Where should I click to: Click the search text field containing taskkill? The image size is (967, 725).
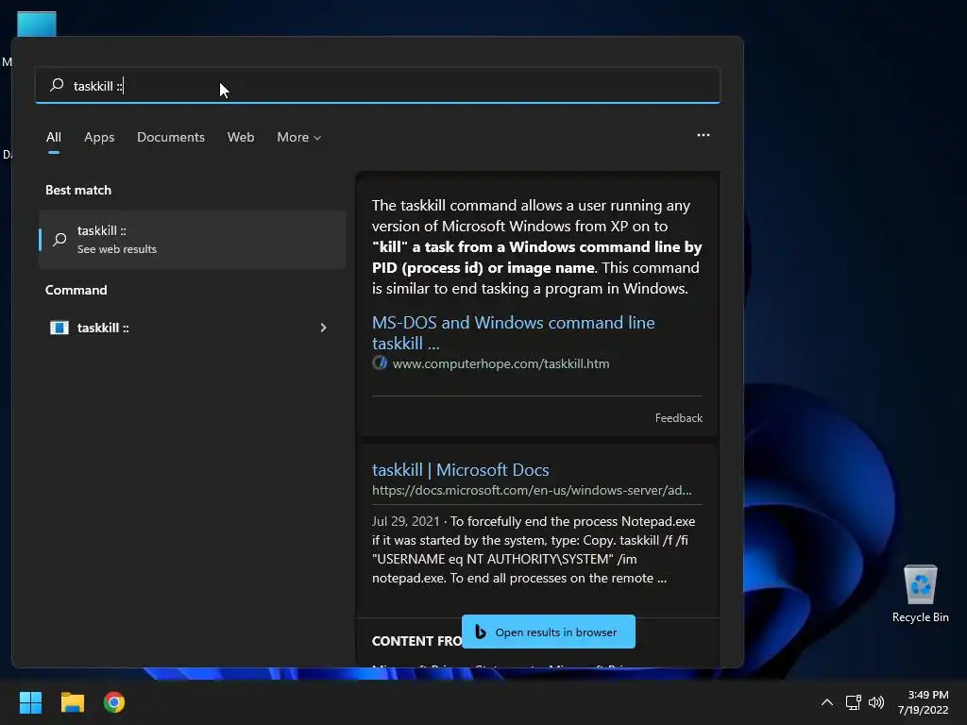(378, 85)
